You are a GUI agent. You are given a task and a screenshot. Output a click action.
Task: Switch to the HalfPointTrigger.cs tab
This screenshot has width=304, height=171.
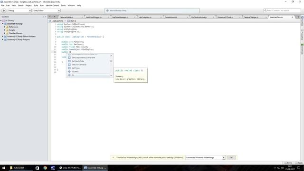coord(94,17)
